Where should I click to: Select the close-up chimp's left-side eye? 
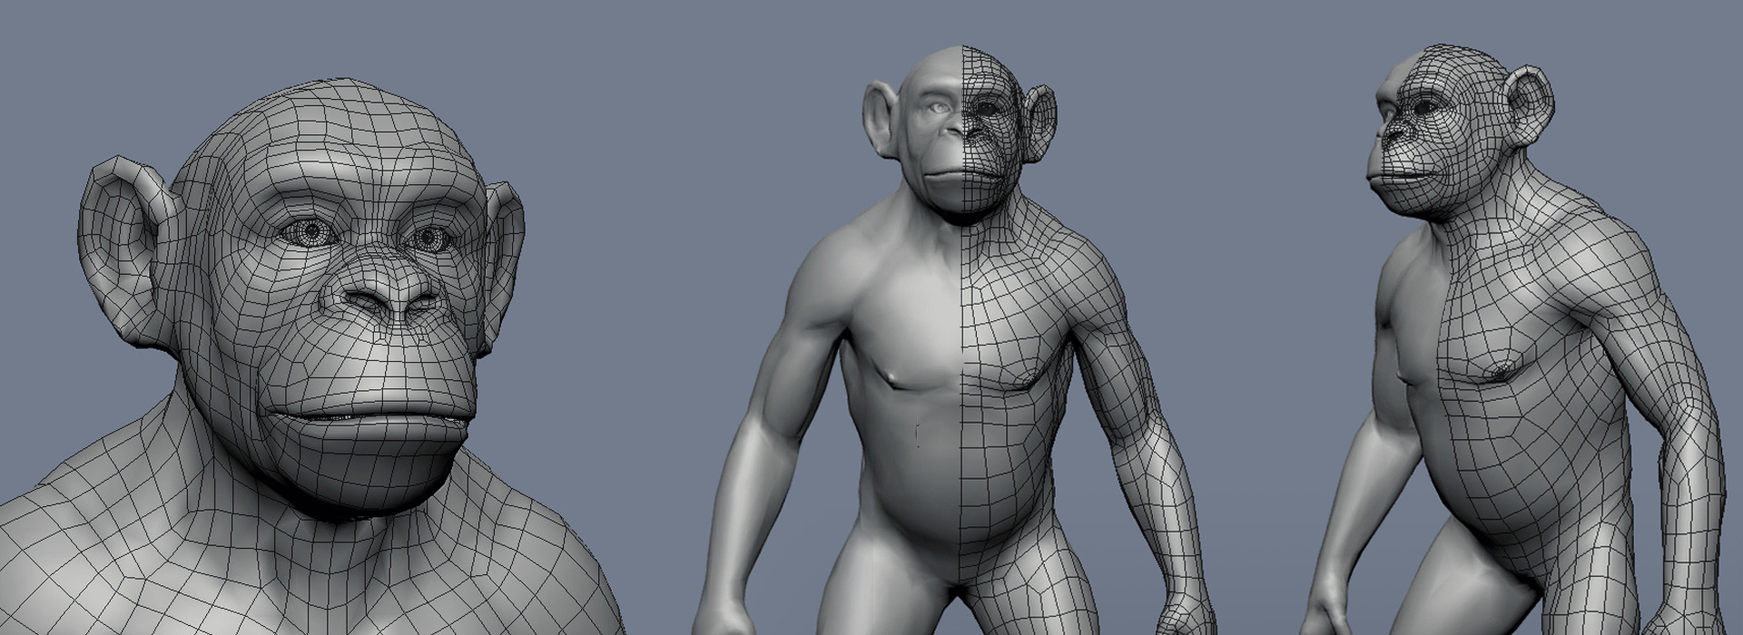pos(310,233)
